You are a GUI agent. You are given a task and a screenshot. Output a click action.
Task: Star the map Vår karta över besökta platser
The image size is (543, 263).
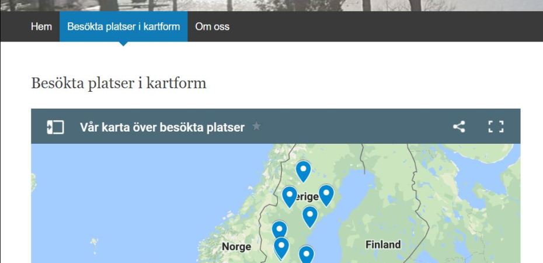pos(256,126)
